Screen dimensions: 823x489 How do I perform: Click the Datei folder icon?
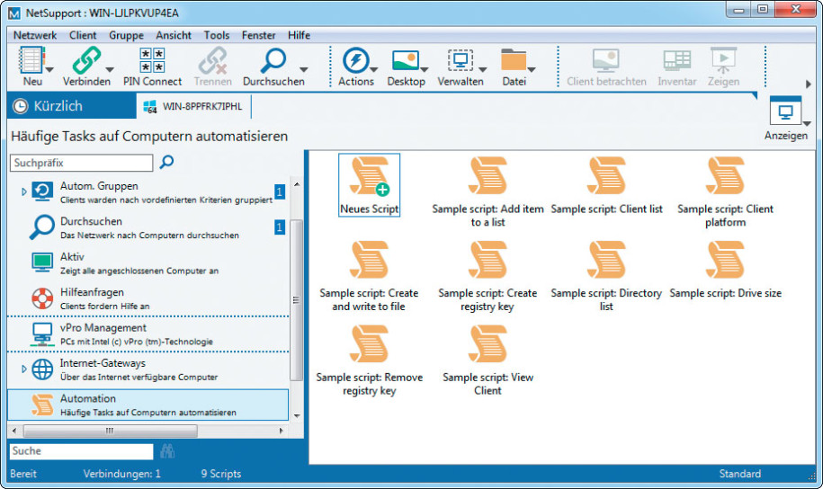(x=514, y=60)
